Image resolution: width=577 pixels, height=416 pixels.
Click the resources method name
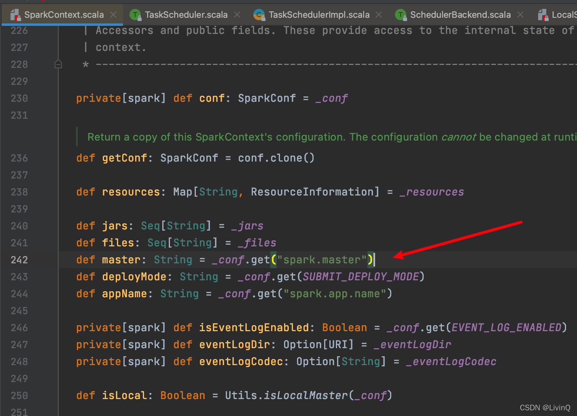131,192
